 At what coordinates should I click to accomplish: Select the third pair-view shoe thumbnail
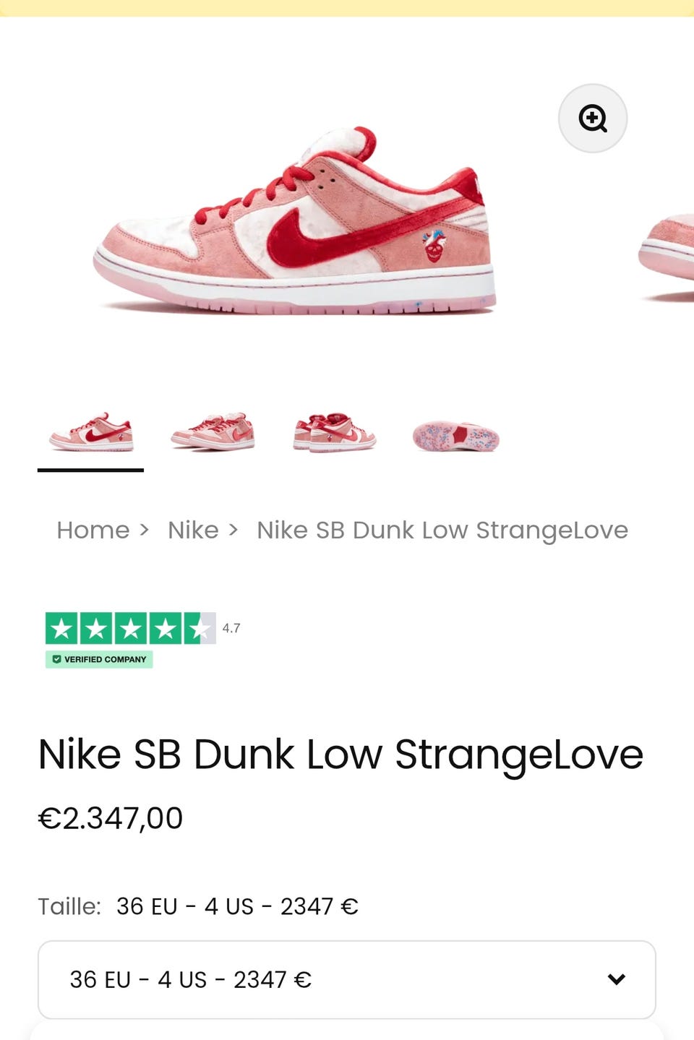335,432
